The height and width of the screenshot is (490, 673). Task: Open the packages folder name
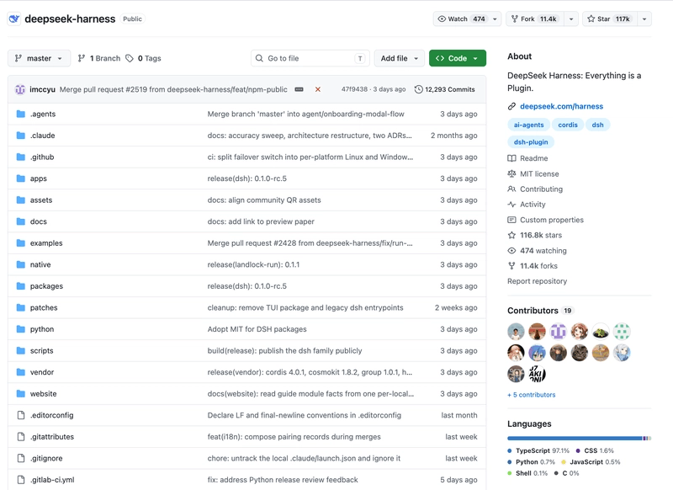coord(46,286)
